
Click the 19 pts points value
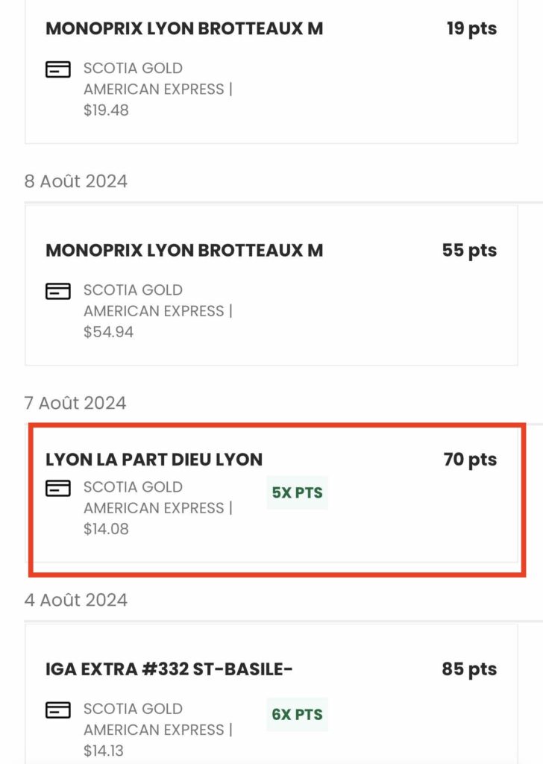(x=471, y=28)
